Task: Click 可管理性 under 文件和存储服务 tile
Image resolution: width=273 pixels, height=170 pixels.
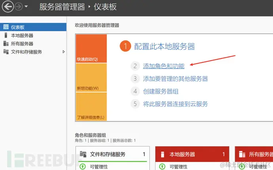Action: coord(99,167)
